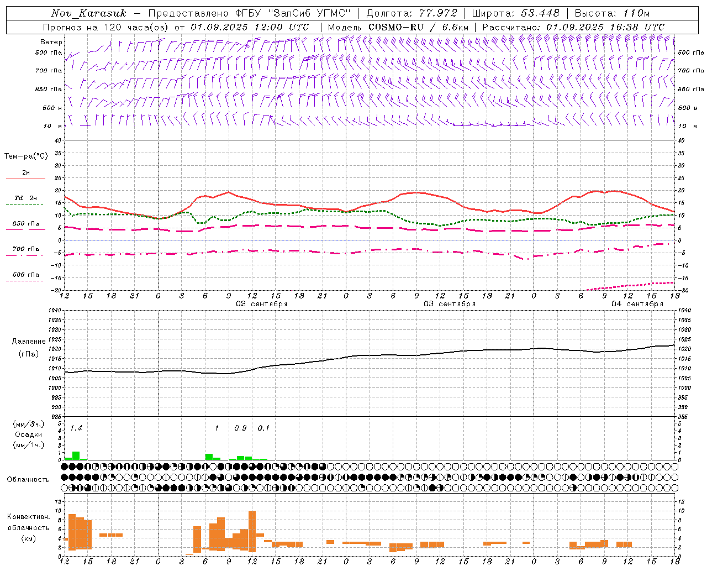Select the date label 04 сентября

pos(637,304)
